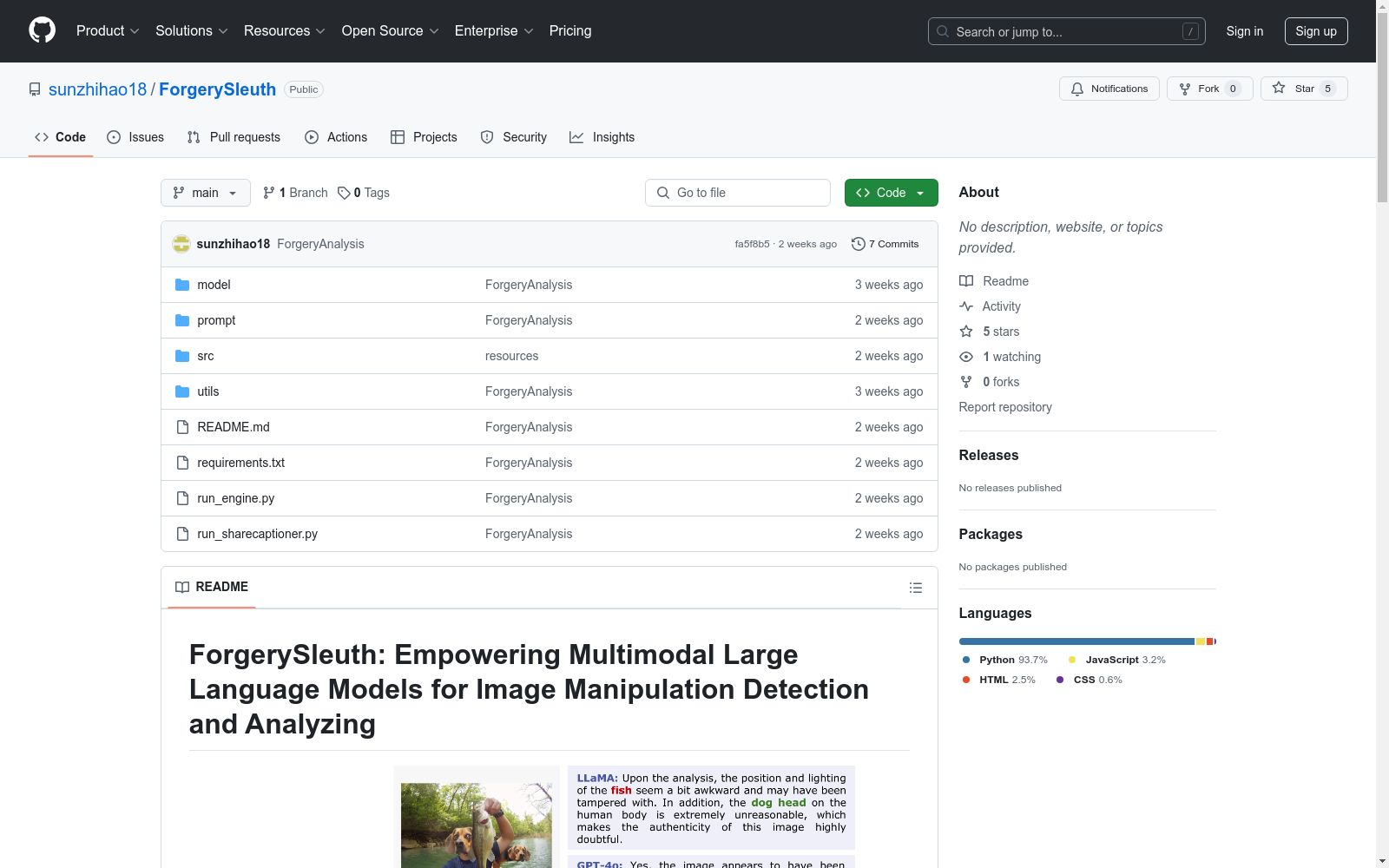Open the run_engine.py file
Viewport: 1389px width, 868px height.
[236, 498]
